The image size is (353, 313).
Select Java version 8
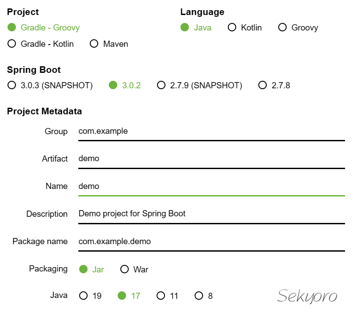pos(199,295)
